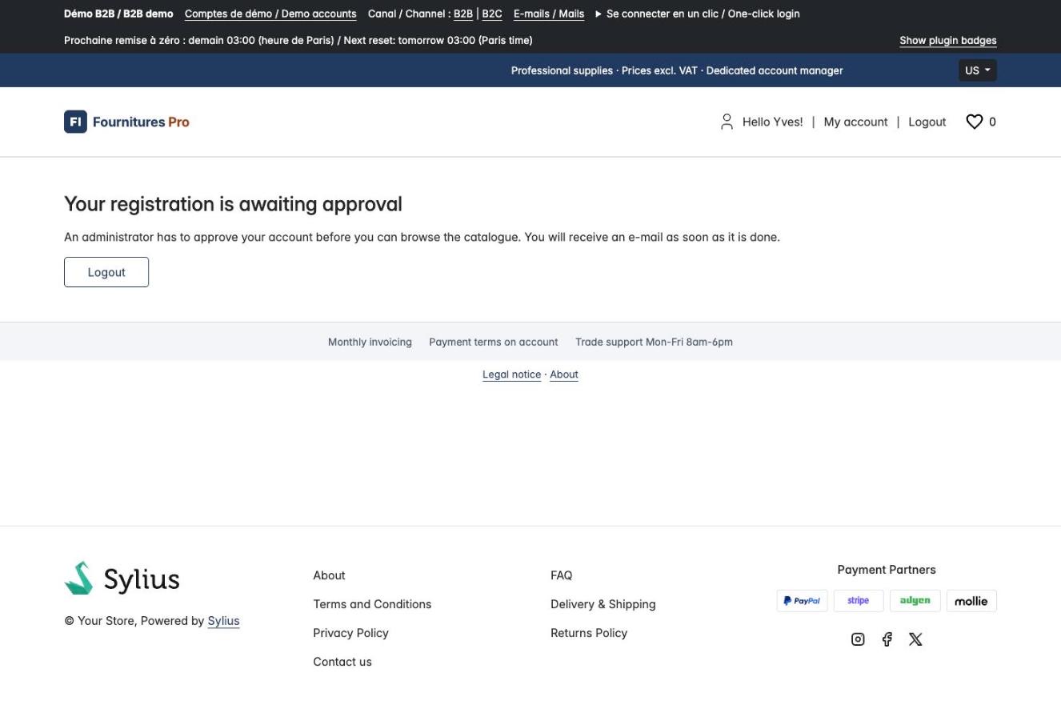This screenshot has width=1061, height=717.
Task: Open My account in header
Action: coord(855,122)
